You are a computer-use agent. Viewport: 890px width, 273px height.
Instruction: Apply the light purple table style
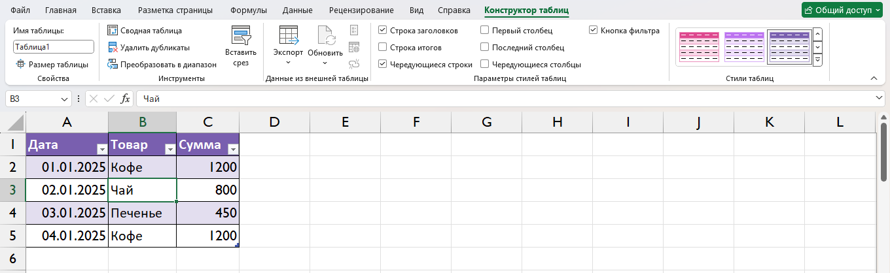coord(744,47)
